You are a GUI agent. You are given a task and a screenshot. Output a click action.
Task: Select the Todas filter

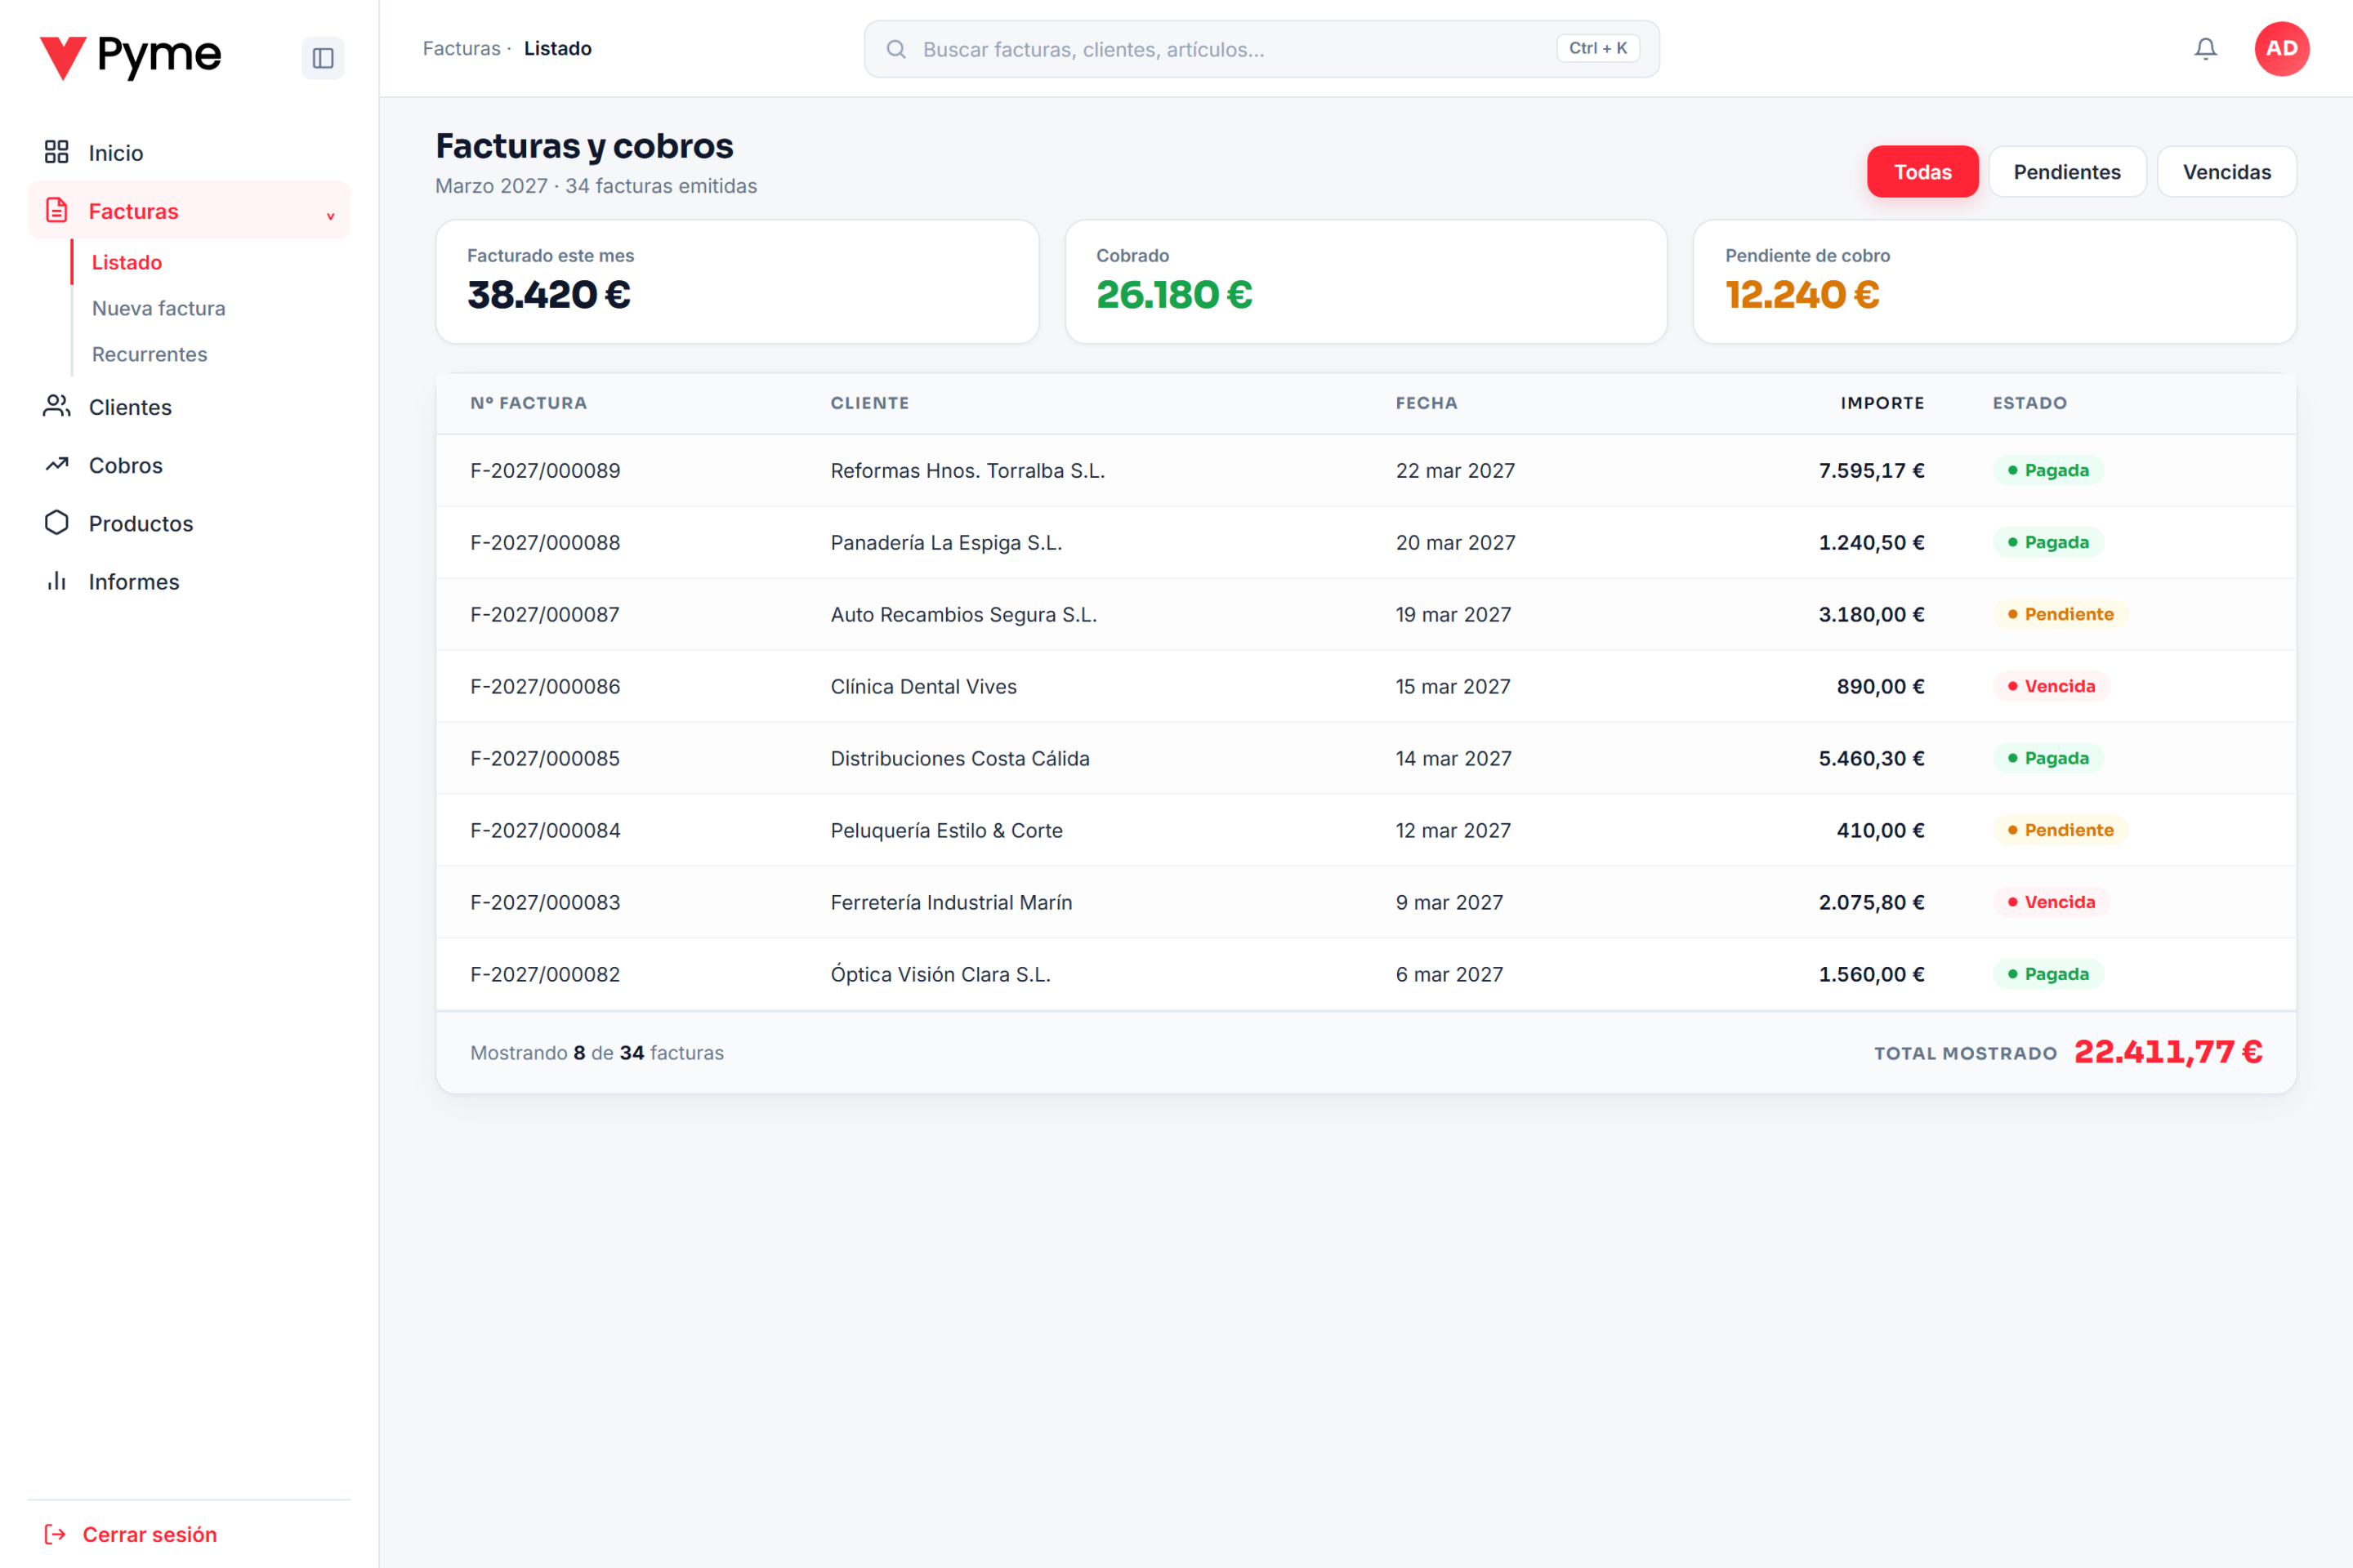tap(1922, 172)
